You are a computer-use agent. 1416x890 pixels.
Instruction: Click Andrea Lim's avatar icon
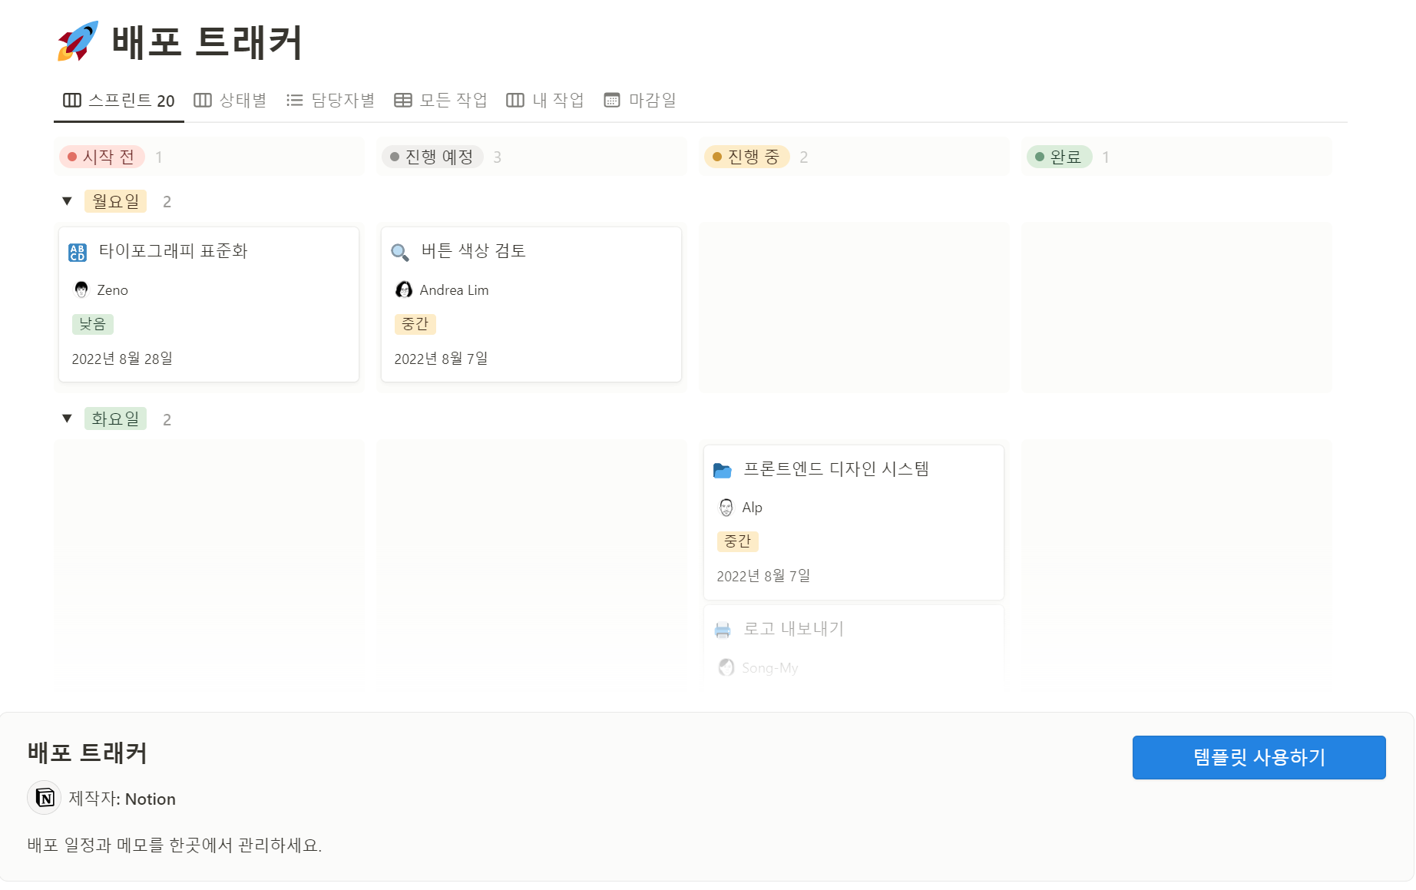[x=404, y=289]
